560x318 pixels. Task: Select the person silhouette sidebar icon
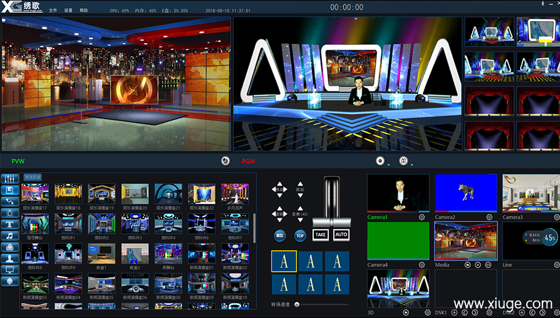click(x=9, y=258)
